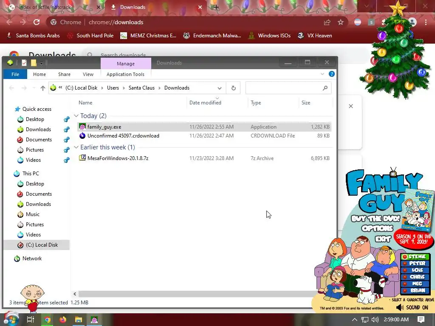
Task: Open Chrome's three-dot menu
Action: 426,22
